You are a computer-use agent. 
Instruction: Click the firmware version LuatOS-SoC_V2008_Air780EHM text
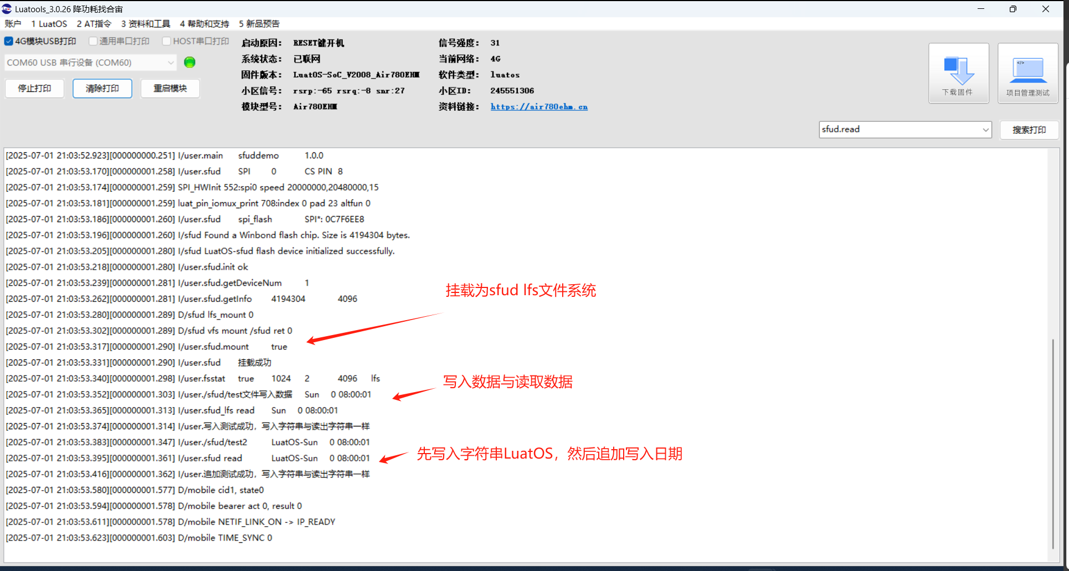tap(356, 75)
